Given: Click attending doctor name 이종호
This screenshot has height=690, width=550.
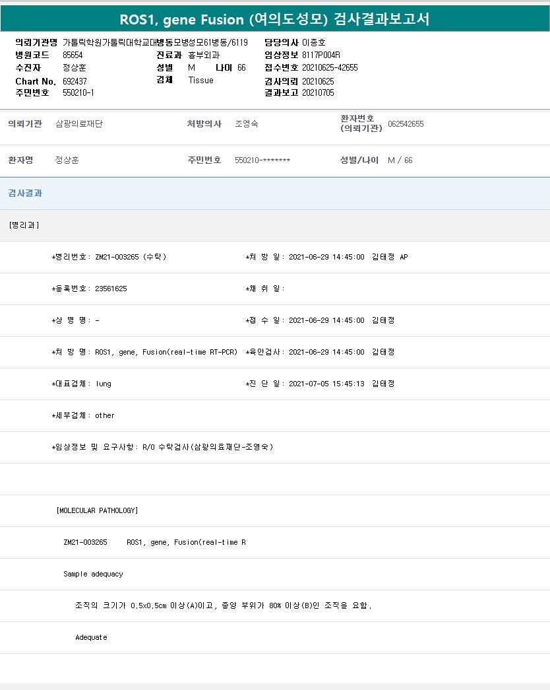Looking at the screenshot, I should (x=313, y=42).
